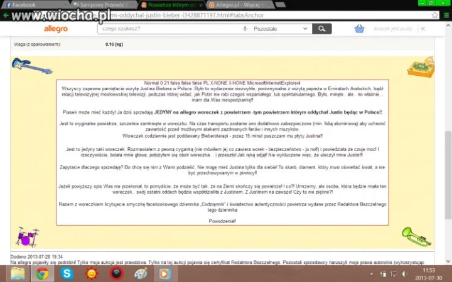Collapse the cart panel double-chevron
This screenshot has width=452, height=282.
(423, 29)
